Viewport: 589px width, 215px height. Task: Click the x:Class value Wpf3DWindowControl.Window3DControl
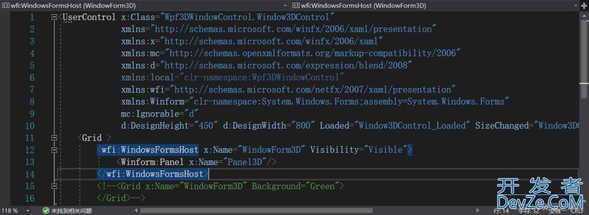point(247,17)
